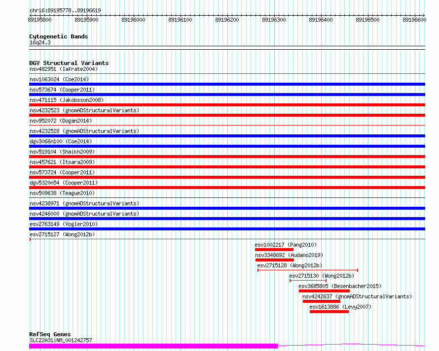Click the blue bar under nsv573674
The height and width of the screenshot is (351, 439).
[x=227, y=95]
